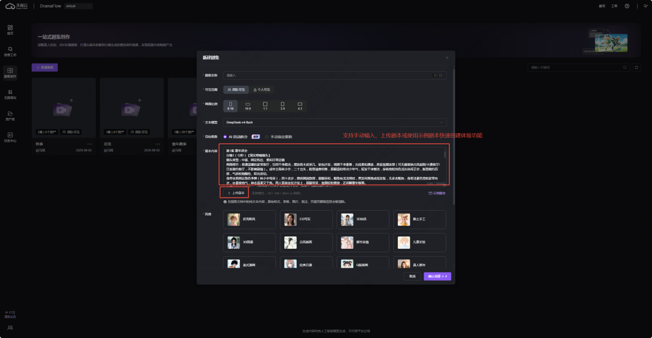Choose the 儿童手绘 style card

coord(420,242)
